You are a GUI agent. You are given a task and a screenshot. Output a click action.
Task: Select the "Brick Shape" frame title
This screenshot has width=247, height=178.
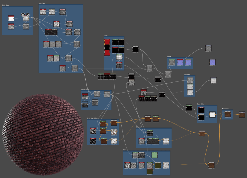point(6,5)
